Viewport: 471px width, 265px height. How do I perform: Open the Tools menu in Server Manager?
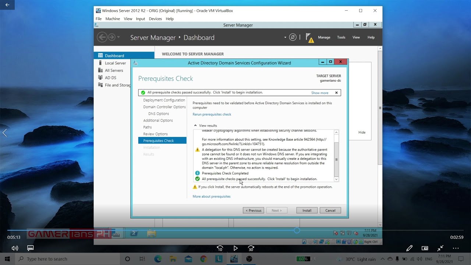[341, 37]
